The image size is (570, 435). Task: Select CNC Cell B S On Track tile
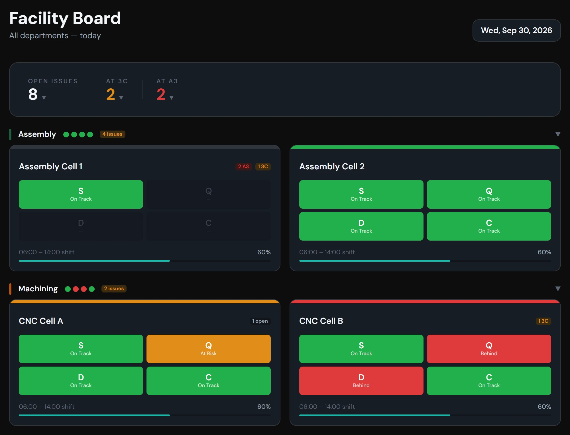click(361, 349)
